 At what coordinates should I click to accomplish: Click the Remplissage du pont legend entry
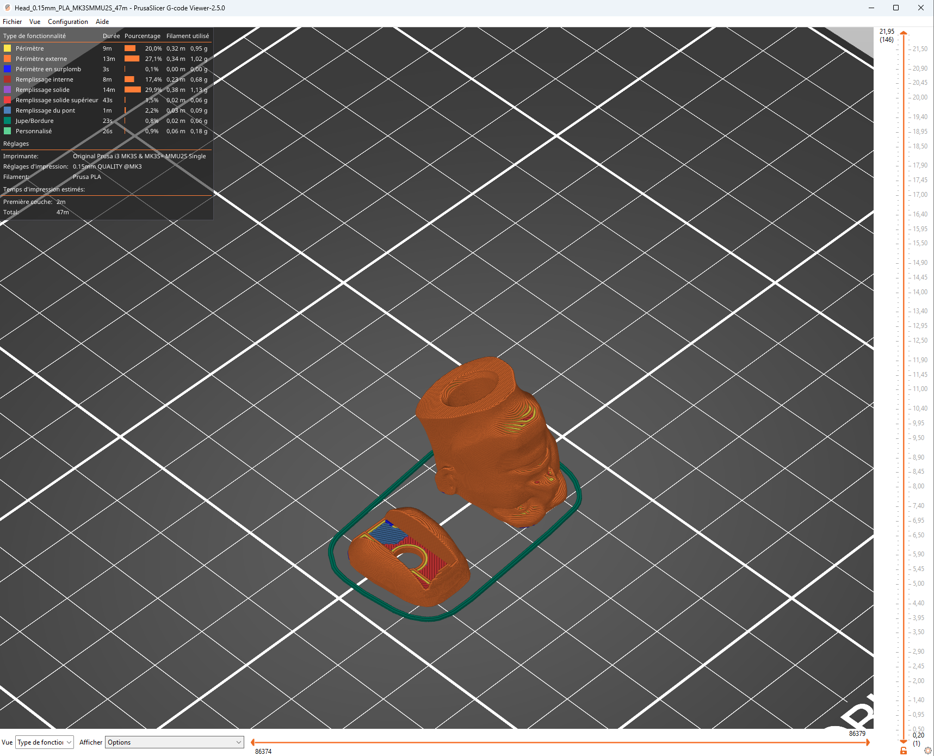45,110
